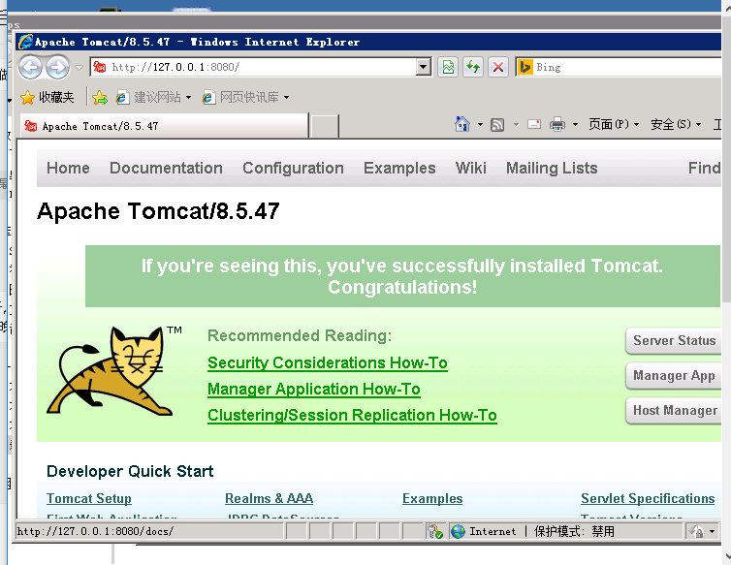Add to Favorites bar star-arrow icon
Screen dimensions: 731x565
coord(100,97)
